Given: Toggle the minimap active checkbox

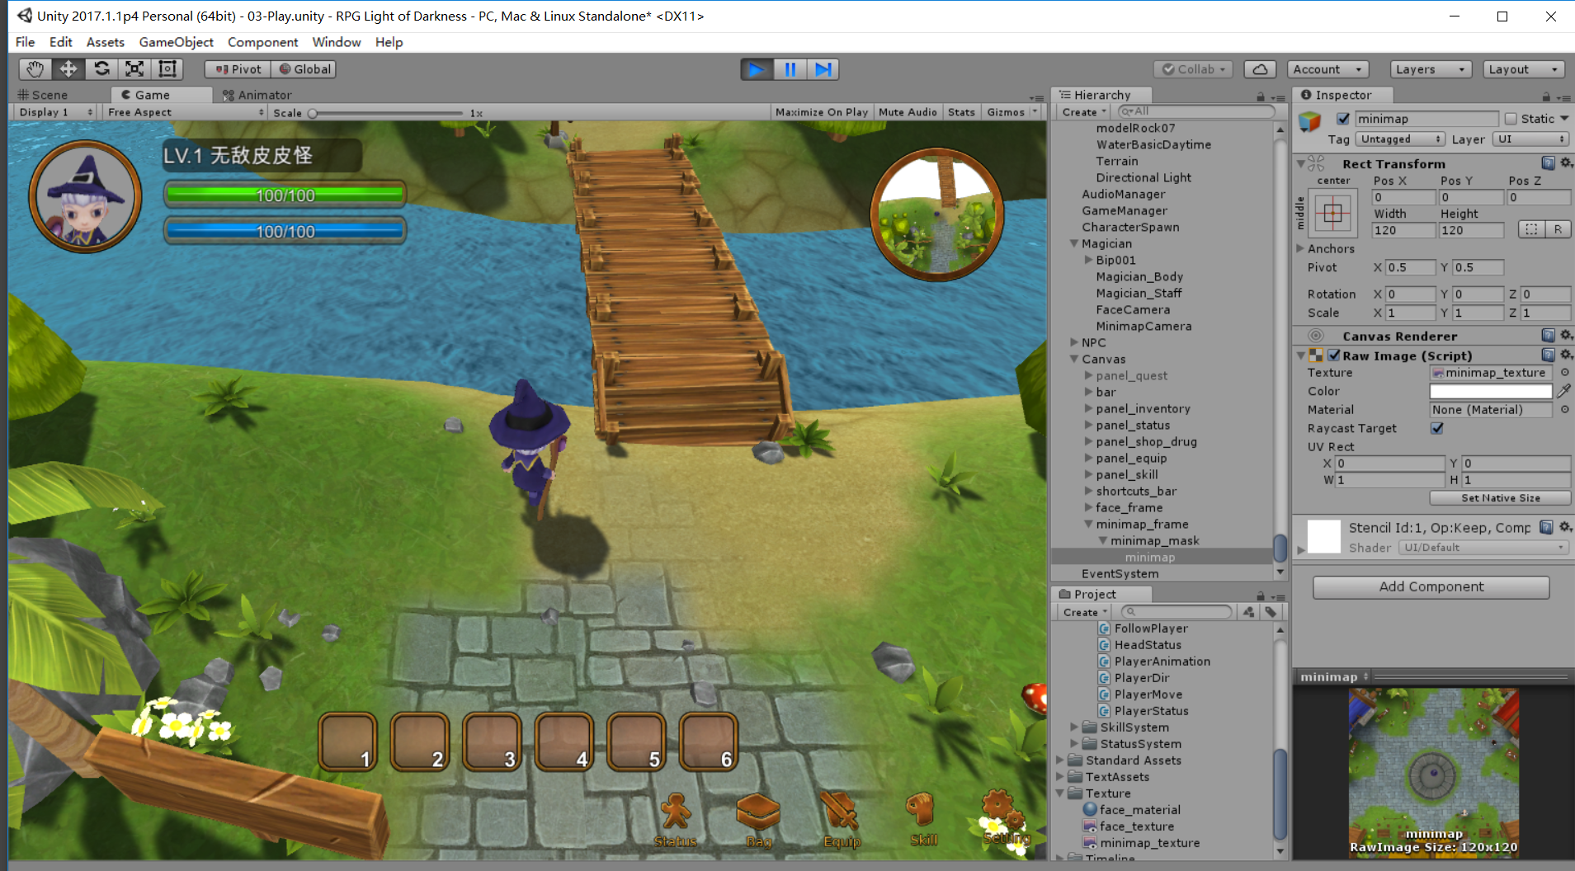Looking at the screenshot, I should pos(1343,119).
